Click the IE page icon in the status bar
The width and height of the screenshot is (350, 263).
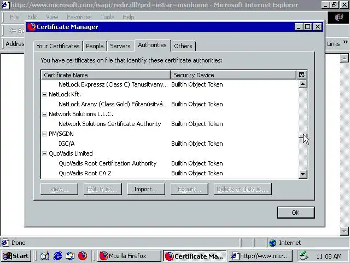[x=5, y=243]
